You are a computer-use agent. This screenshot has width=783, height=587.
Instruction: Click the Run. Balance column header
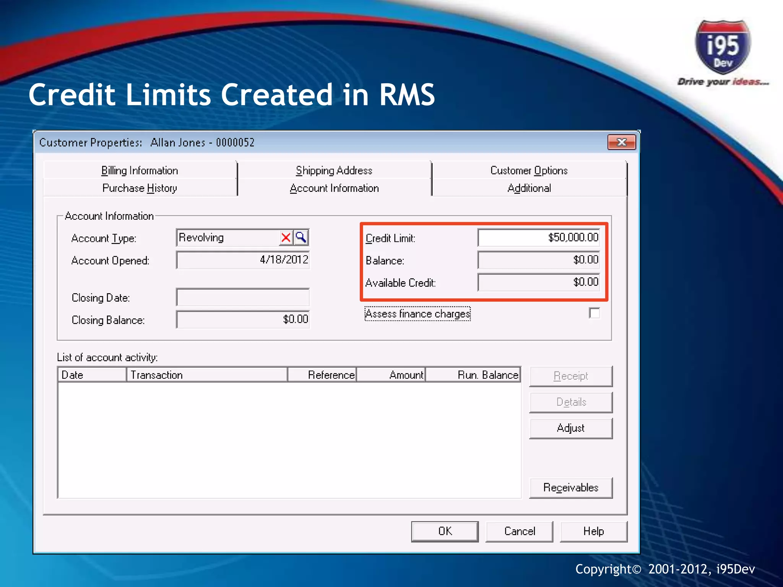473,375
